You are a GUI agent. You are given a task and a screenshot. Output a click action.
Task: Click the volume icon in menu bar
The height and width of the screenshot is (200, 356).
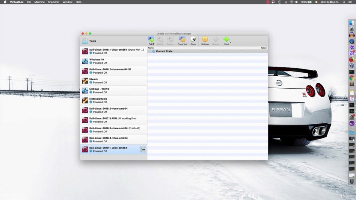[x=297, y=2]
